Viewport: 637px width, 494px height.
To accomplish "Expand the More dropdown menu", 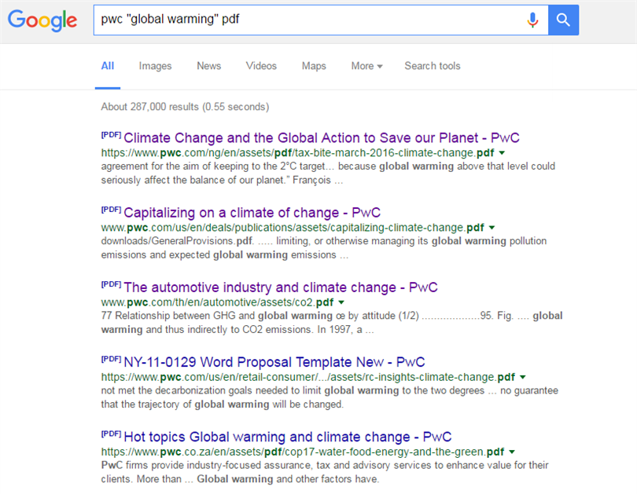I will [x=366, y=66].
